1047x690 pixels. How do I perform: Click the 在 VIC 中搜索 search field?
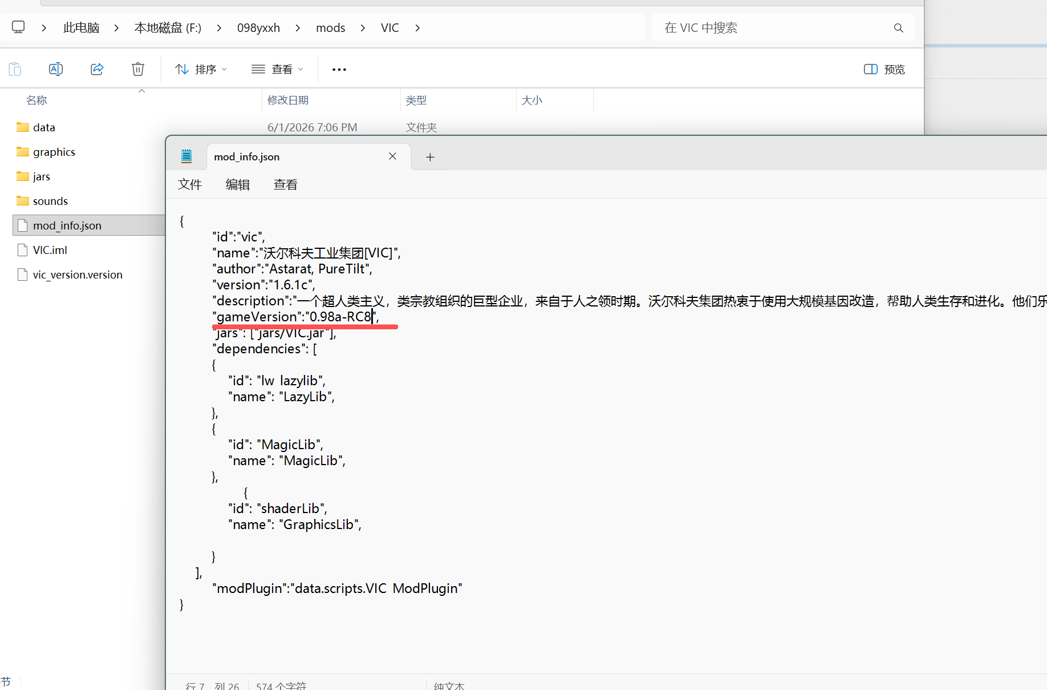pyautogui.click(x=783, y=28)
